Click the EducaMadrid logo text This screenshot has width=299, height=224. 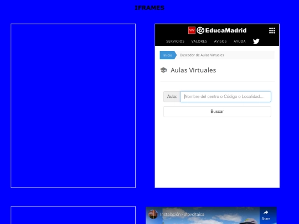(x=225, y=30)
